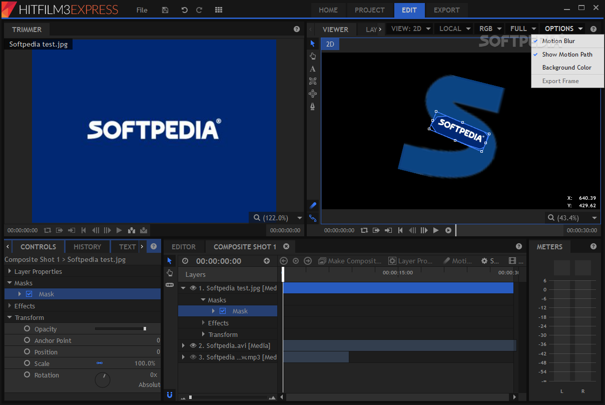Select the ellipse mask tool in viewer
The width and height of the screenshot is (605, 405).
313,94
